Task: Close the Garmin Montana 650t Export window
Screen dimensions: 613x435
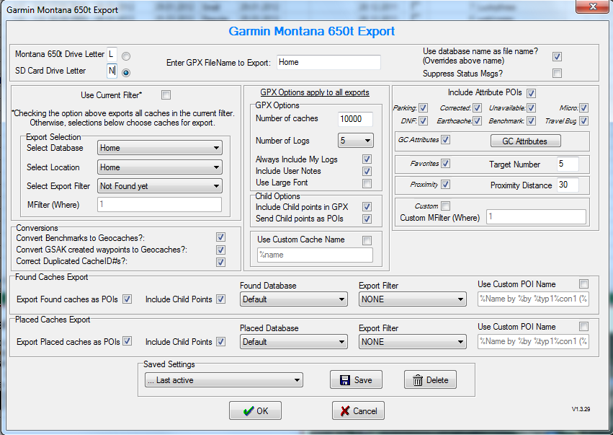Action: 593,6
